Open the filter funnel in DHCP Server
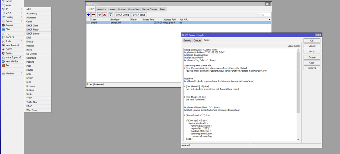This screenshot has width=340, height=154. click(x=111, y=15)
